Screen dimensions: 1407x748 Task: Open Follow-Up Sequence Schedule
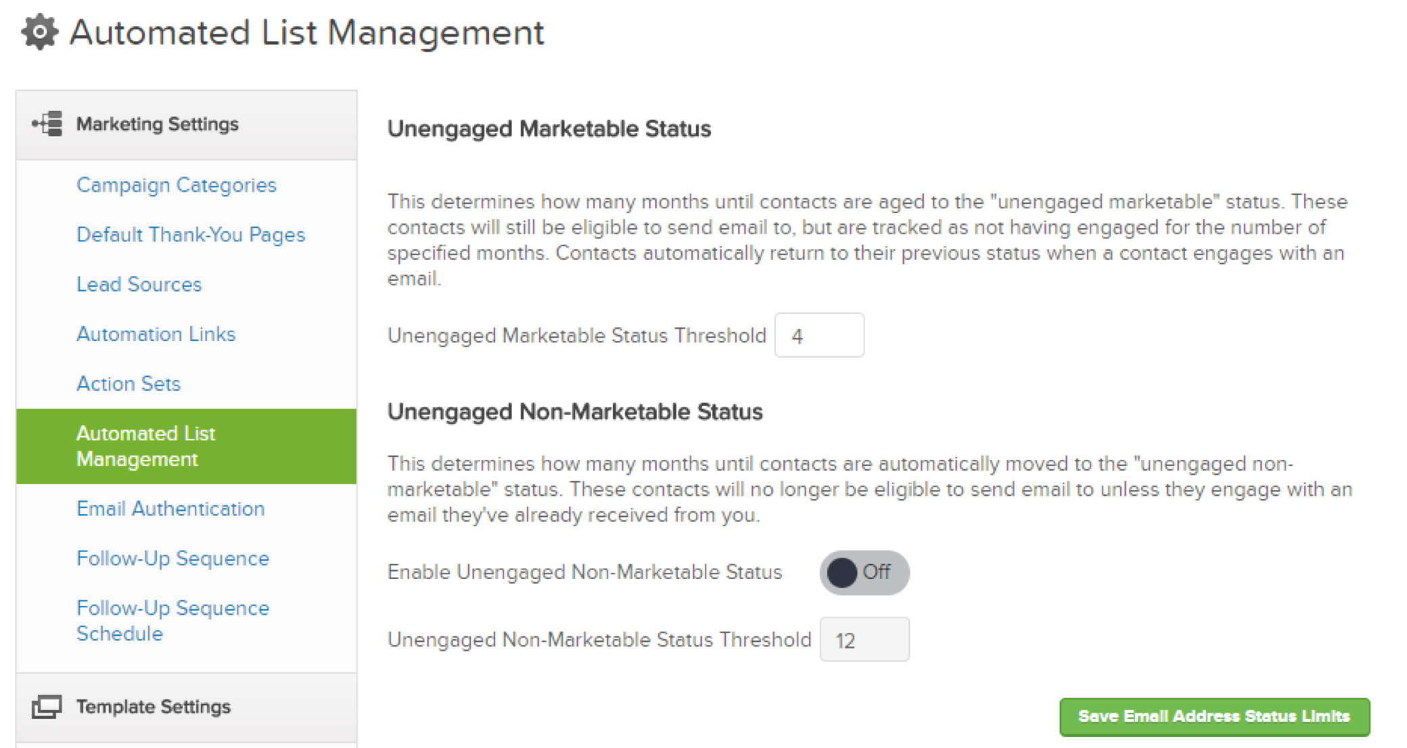[172, 621]
